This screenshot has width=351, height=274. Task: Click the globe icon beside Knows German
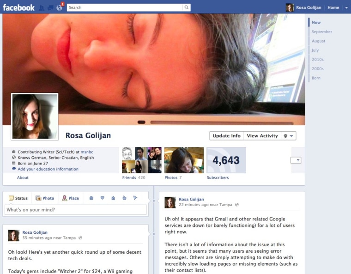pyautogui.click(x=14, y=157)
